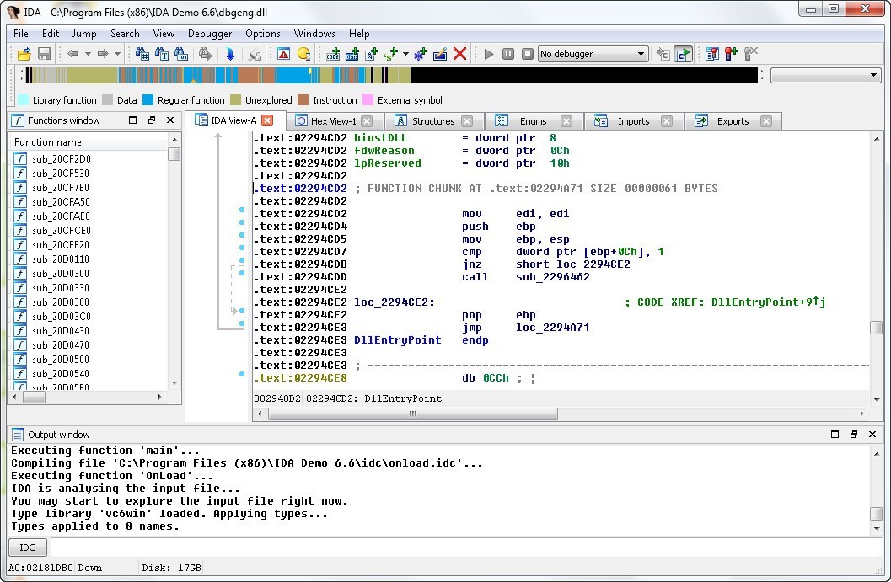Click the red X delete icon
891x582 pixels.
pyautogui.click(x=459, y=54)
